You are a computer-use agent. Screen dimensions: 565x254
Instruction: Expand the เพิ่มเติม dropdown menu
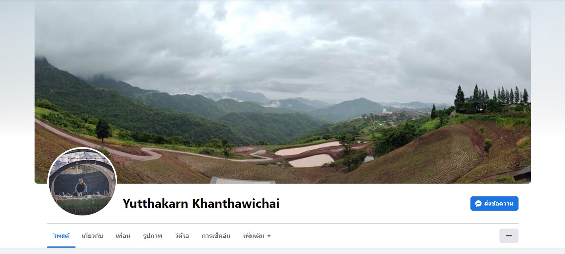coord(257,236)
